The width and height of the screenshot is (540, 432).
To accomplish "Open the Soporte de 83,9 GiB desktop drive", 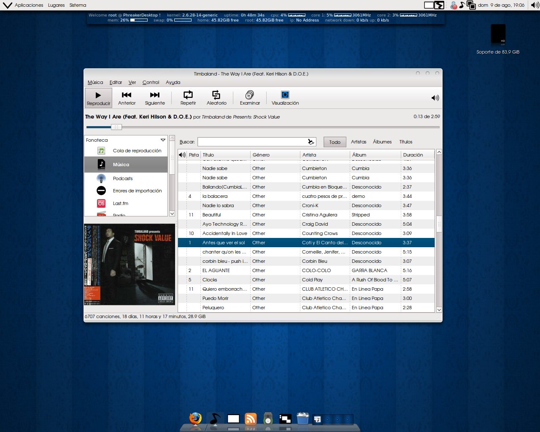I will pos(498,39).
